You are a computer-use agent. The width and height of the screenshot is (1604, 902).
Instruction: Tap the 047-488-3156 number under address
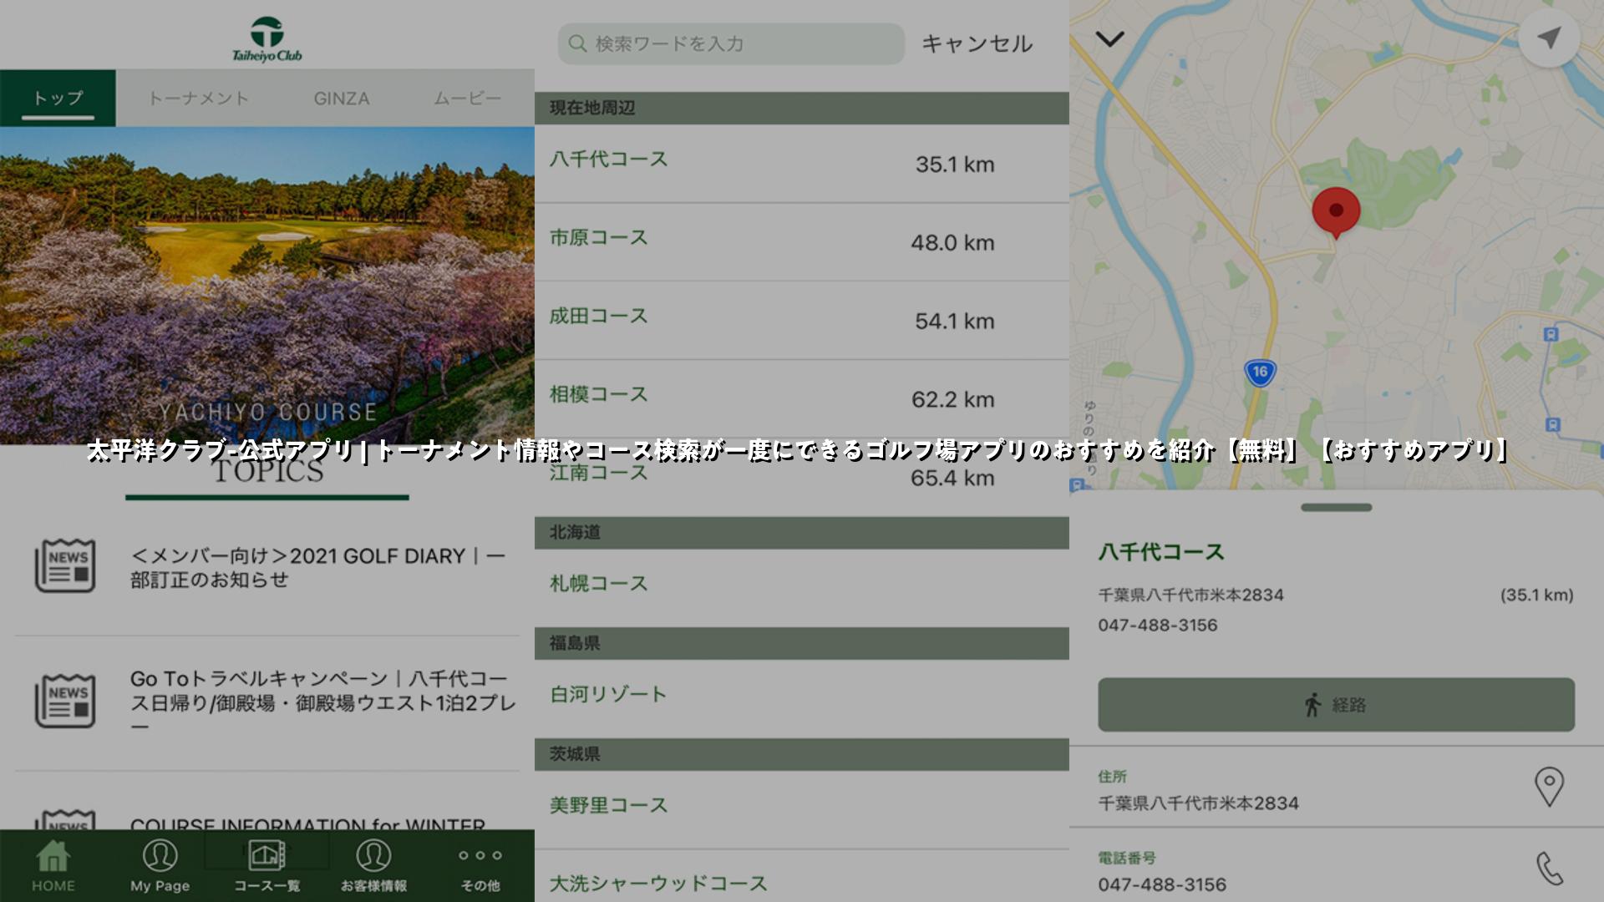coord(1158,625)
